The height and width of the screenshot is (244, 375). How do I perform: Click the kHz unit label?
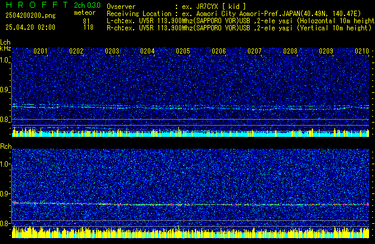tap(5, 48)
